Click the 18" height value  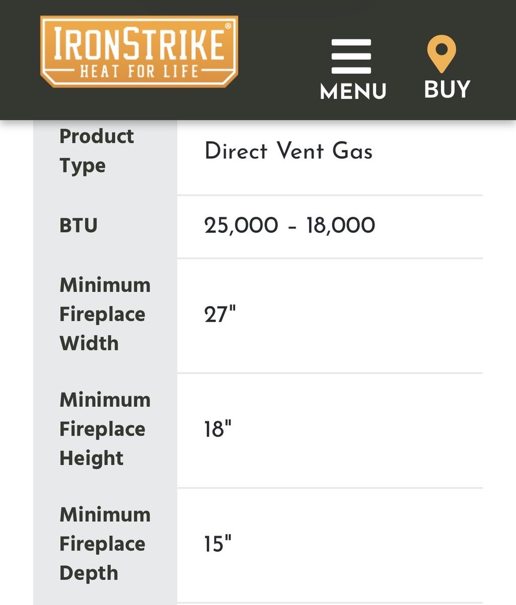tap(217, 429)
